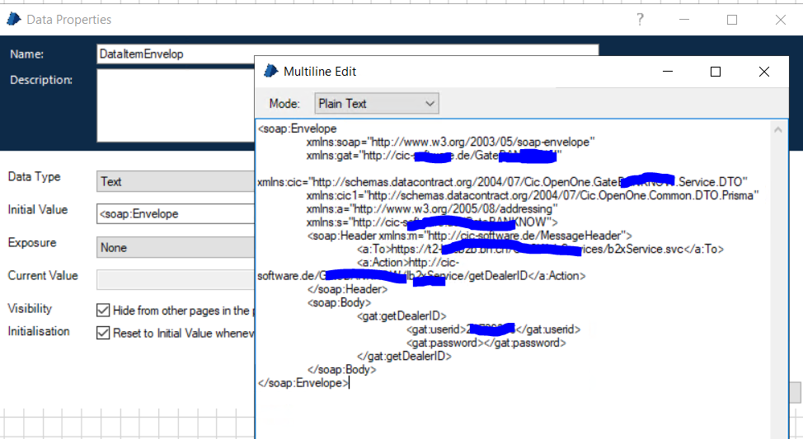Close the Data Properties window

click(x=780, y=20)
